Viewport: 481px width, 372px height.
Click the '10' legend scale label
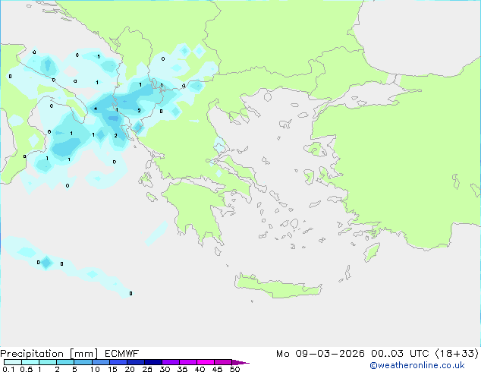coord(95,369)
